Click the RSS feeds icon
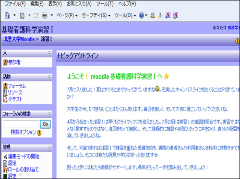The height and width of the screenshot is (179, 240). click(22, 15)
